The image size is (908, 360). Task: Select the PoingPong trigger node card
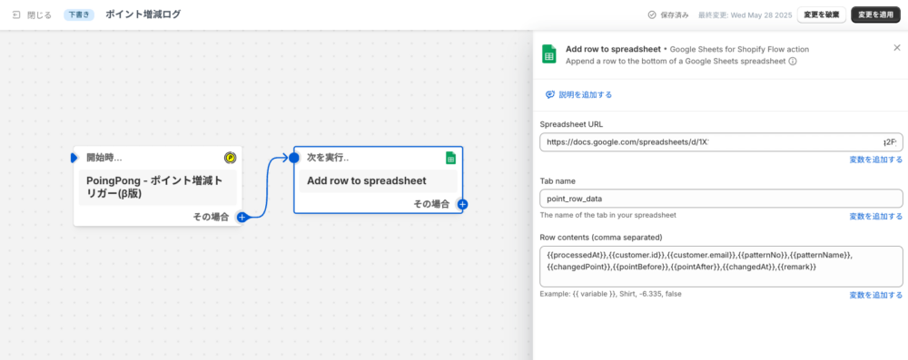click(x=157, y=186)
